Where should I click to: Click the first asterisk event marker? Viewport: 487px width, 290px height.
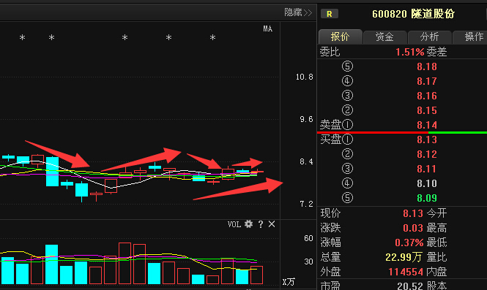[22, 38]
